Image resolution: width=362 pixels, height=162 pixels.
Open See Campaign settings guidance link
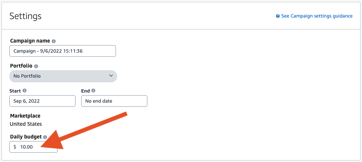[x=317, y=16]
